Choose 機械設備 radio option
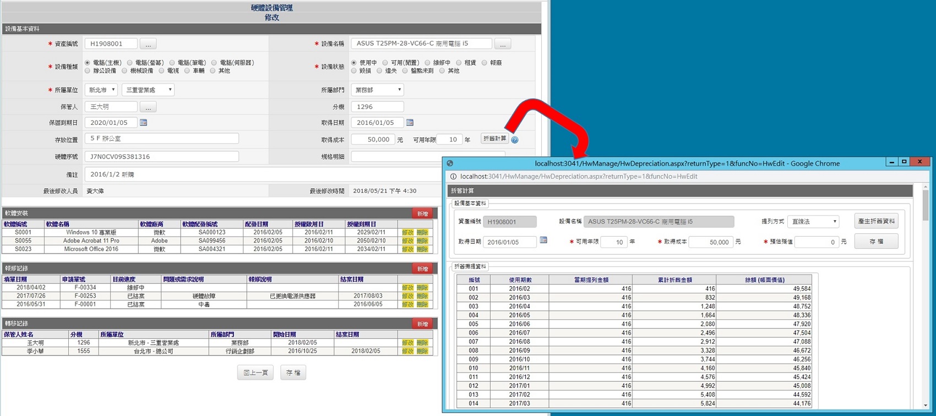The height and width of the screenshot is (416, 936). (x=124, y=70)
